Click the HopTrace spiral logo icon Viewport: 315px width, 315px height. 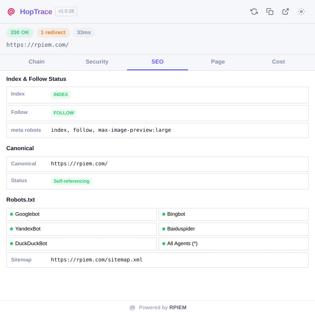(x=11, y=12)
